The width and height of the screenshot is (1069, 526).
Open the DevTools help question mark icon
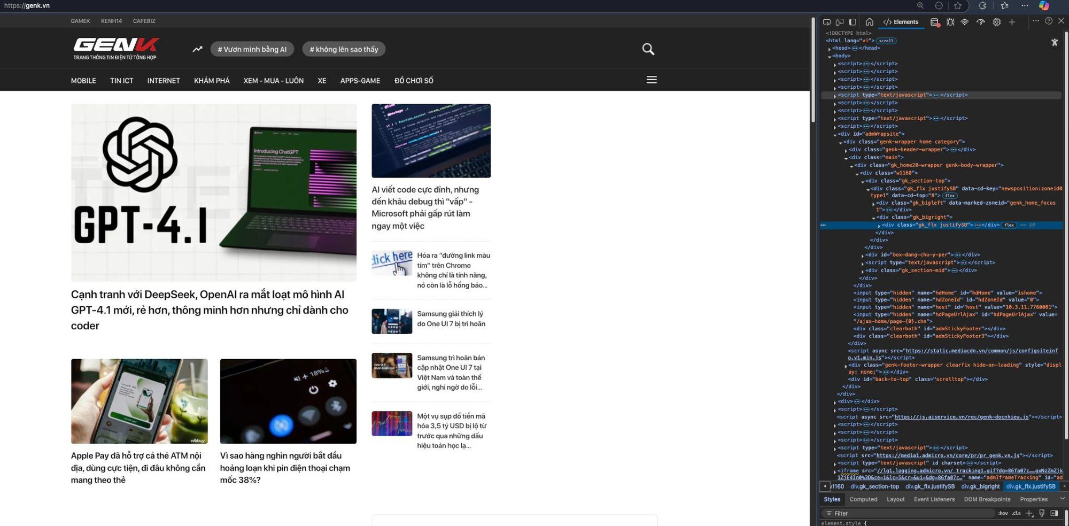click(x=1049, y=21)
